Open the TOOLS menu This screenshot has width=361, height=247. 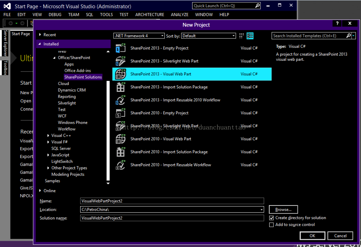106,14
